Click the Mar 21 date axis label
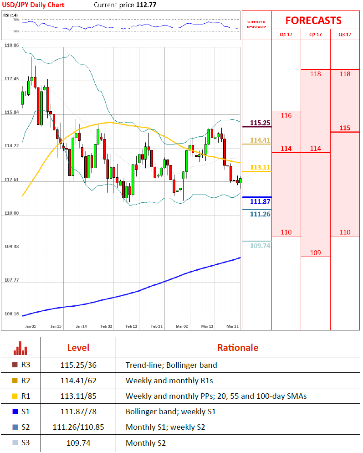 click(233, 326)
